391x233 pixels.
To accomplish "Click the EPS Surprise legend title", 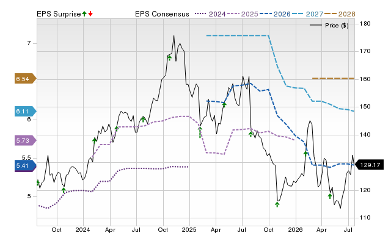I will click(x=59, y=14).
